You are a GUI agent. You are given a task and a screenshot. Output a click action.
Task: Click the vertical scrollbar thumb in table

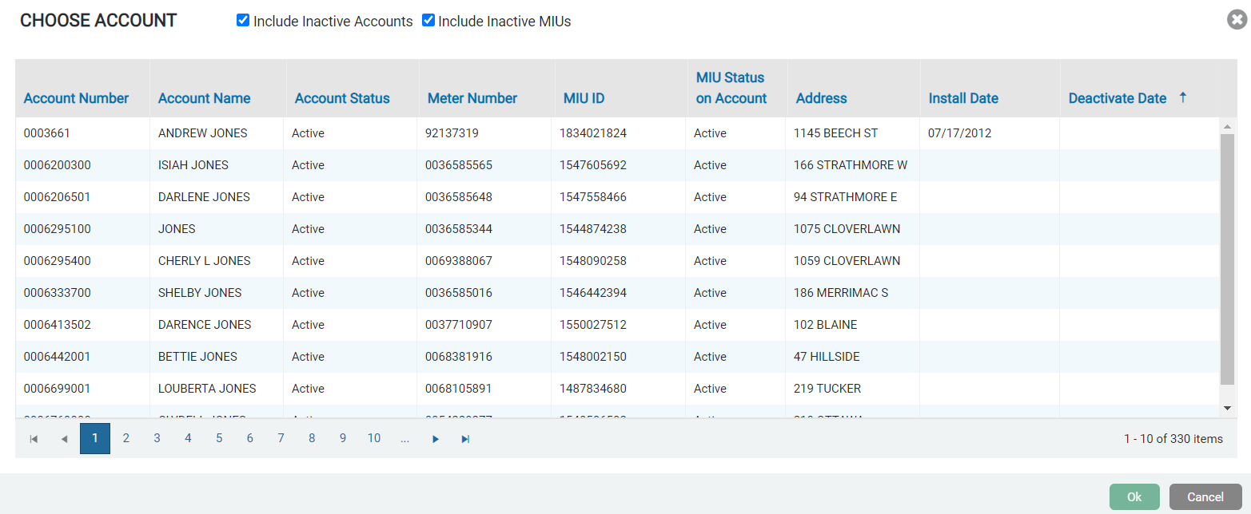(x=1228, y=259)
